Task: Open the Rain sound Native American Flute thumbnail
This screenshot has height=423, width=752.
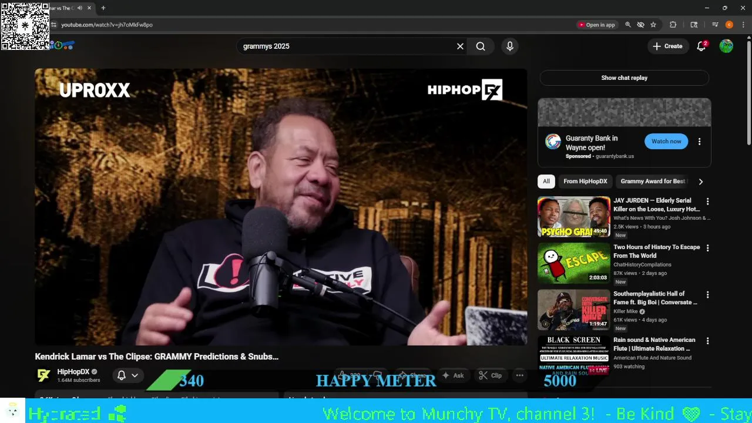Action: (574, 356)
